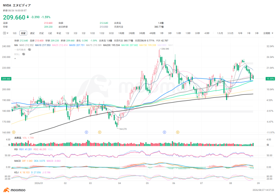
Task: Click the MA indicator label
Action: 16,45
